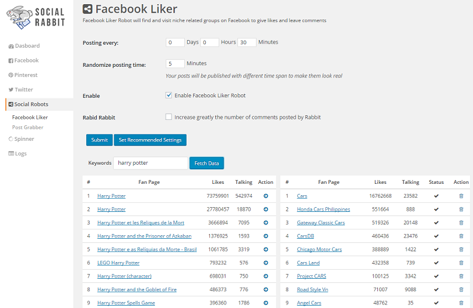Click the Fetch Data button

click(206, 163)
